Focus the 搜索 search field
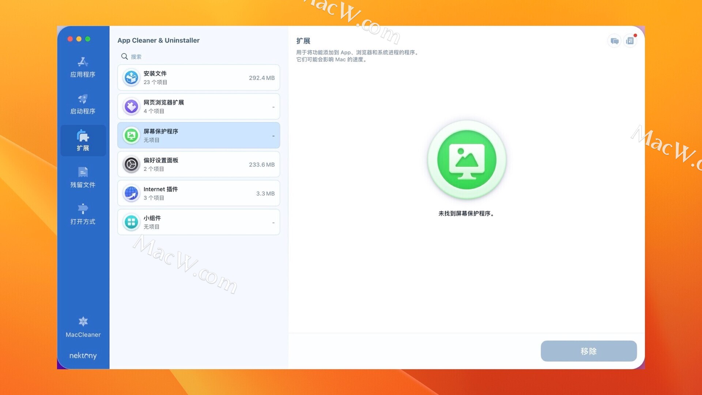The image size is (702, 395). [x=199, y=57]
